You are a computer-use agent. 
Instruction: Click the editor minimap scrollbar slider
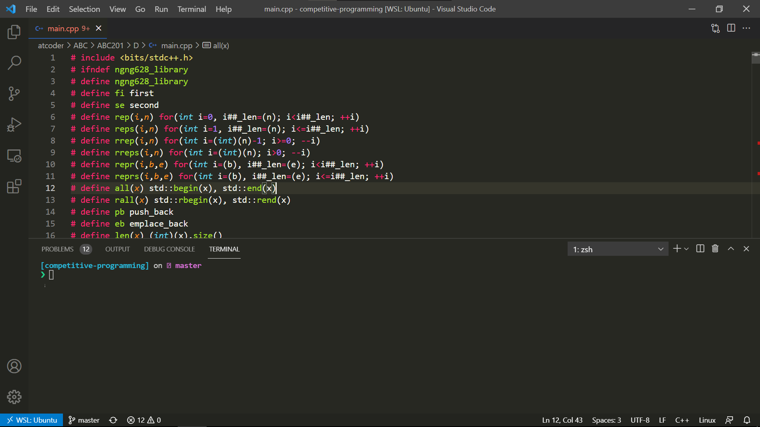point(756,58)
